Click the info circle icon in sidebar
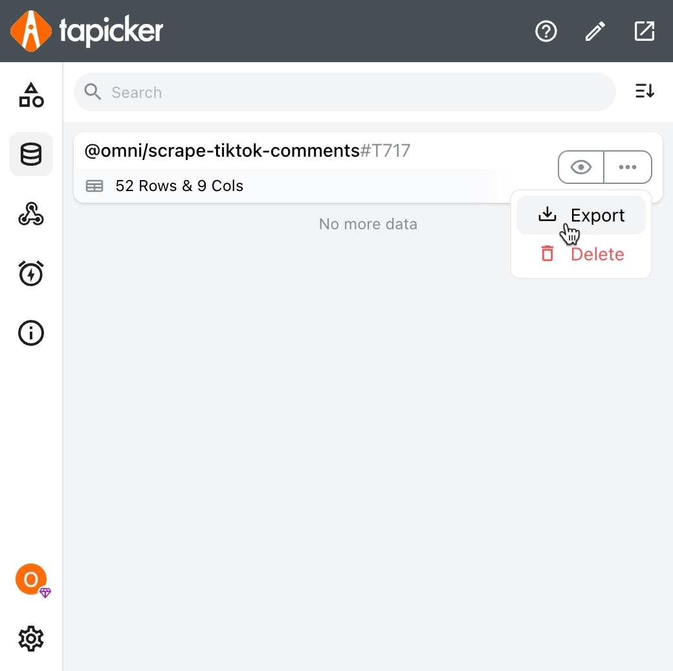The width and height of the screenshot is (673, 671). [x=31, y=333]
